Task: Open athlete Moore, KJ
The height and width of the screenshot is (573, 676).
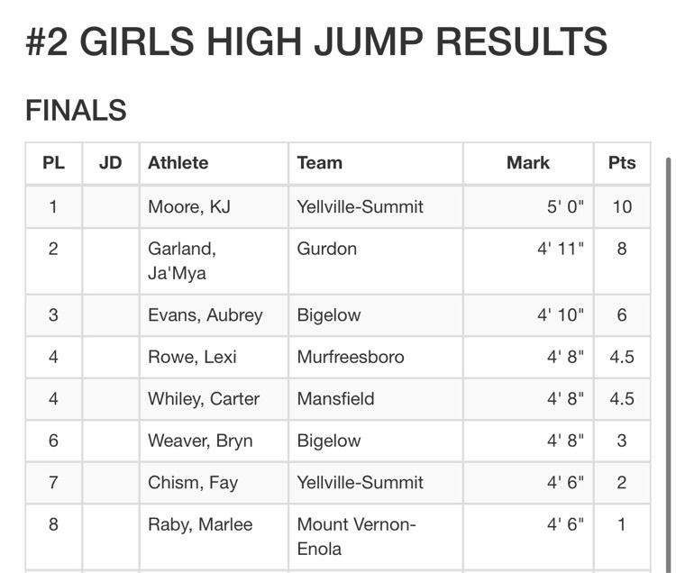Action: tap(189, 207)
